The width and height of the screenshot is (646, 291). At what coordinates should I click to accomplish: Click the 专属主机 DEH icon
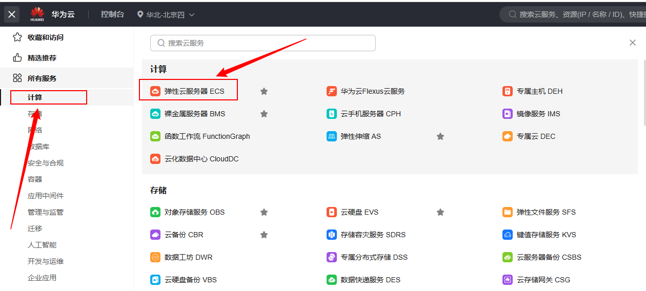click(x=508, y=91)
